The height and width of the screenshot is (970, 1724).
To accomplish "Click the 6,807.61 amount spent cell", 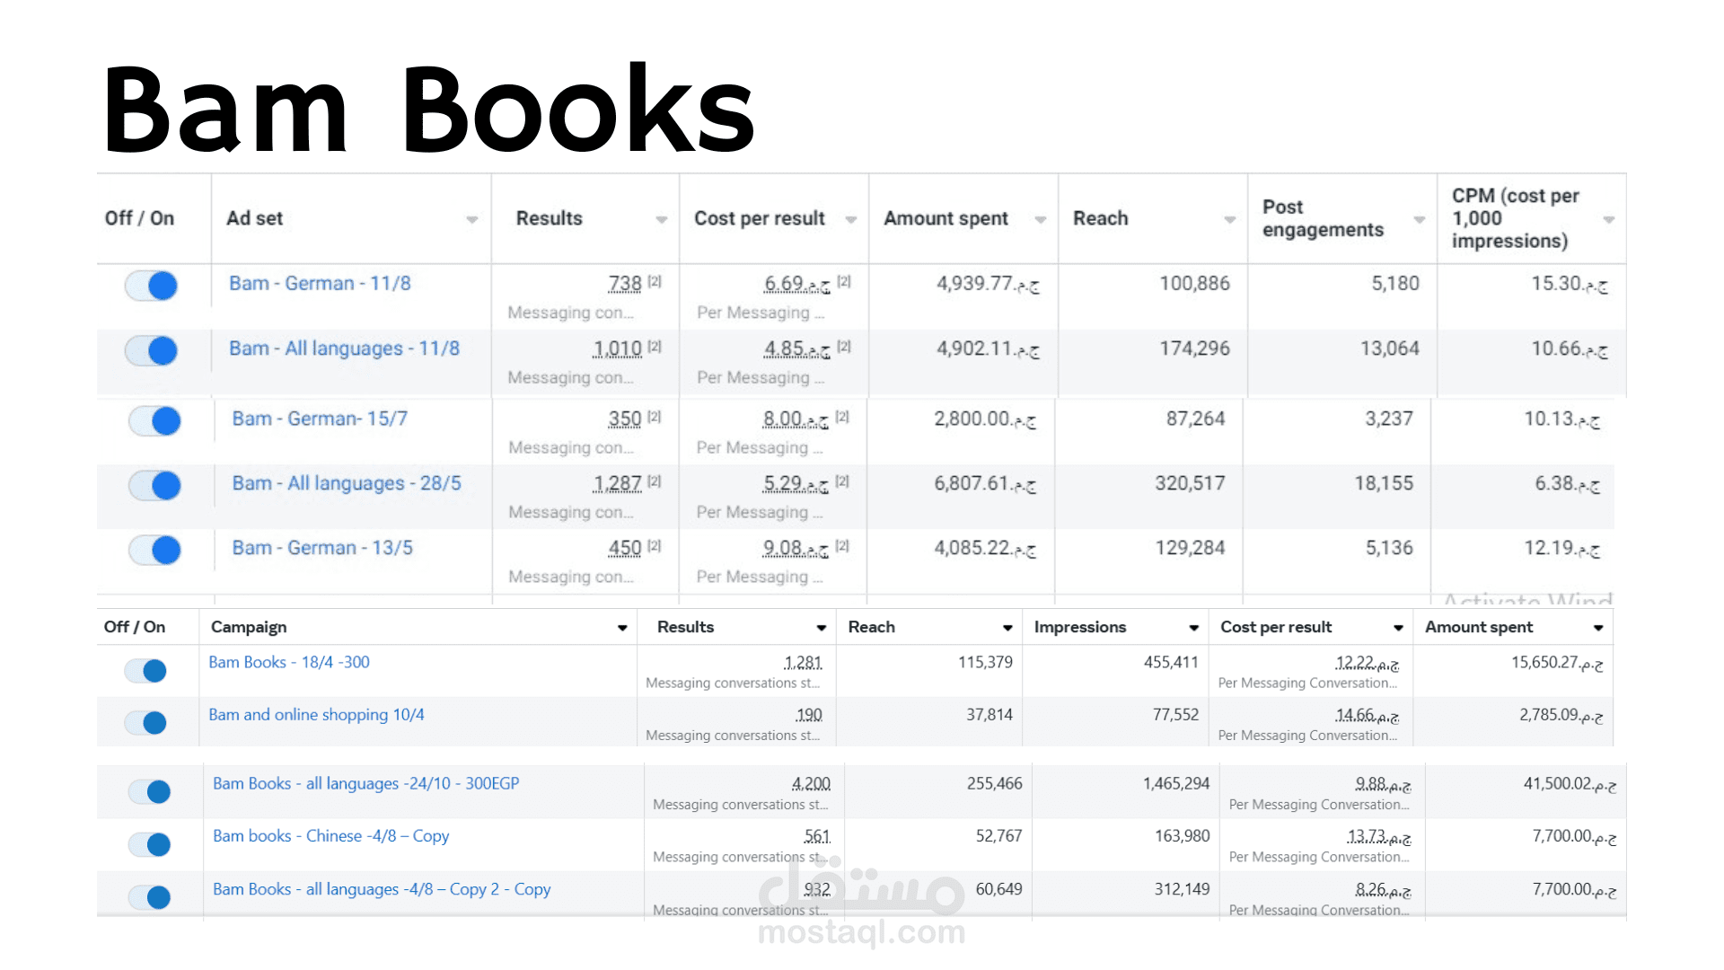I will [x=985, y=483].
